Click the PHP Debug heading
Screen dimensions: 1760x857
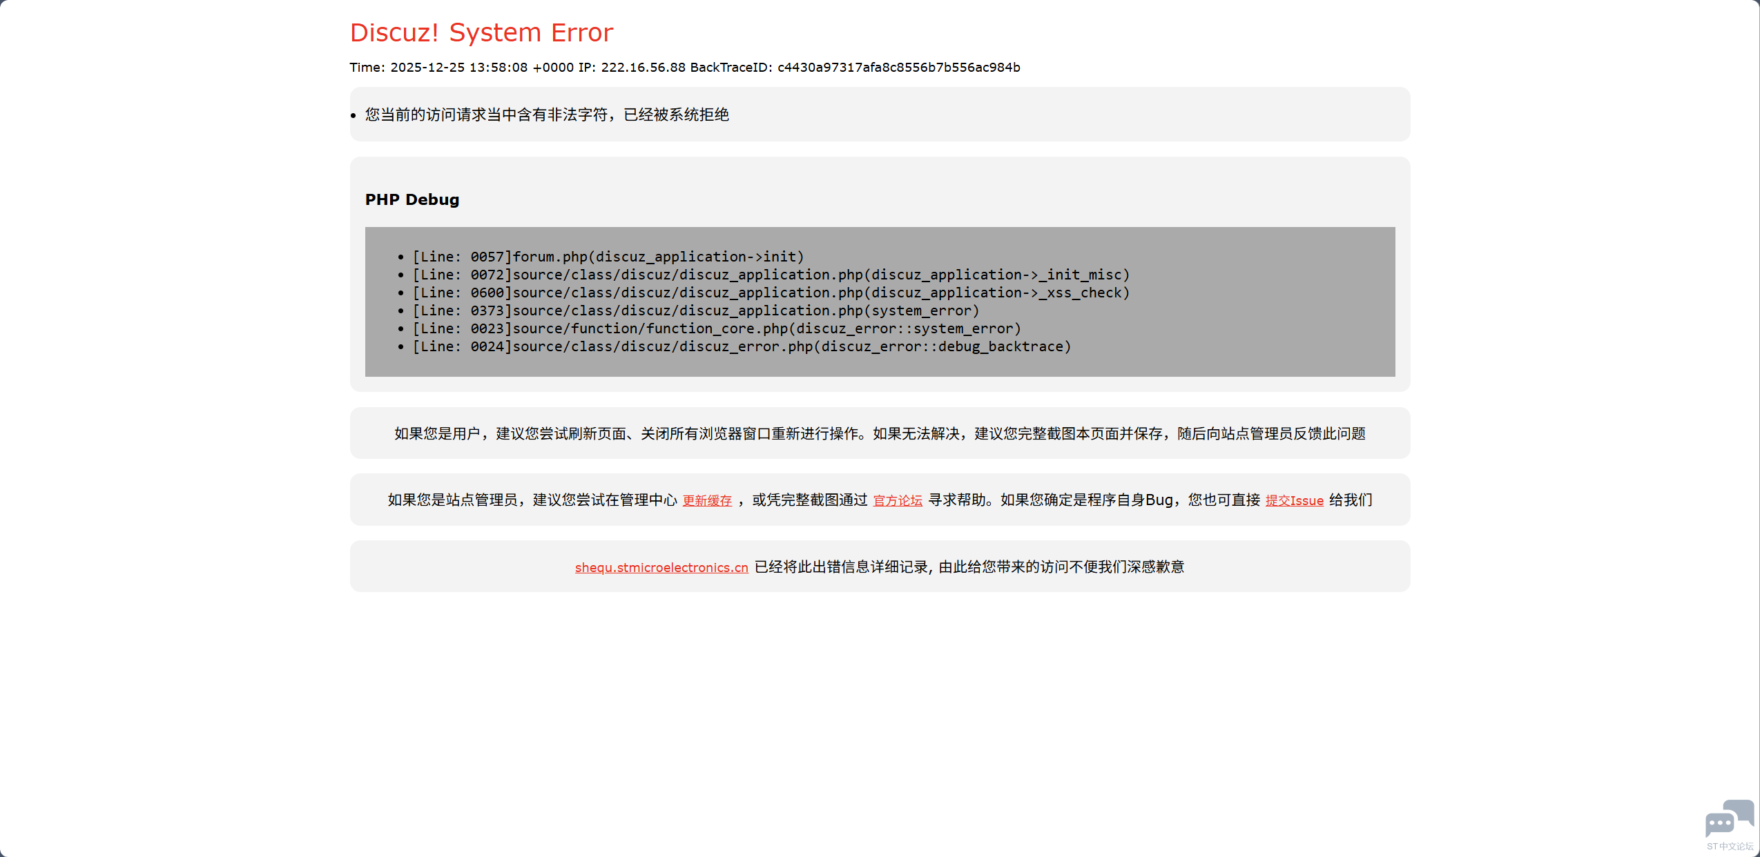point(412,199)
